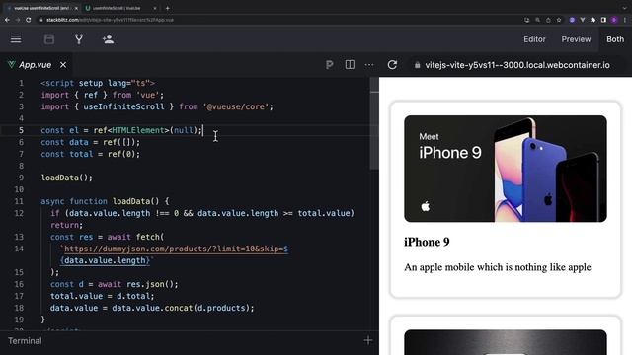
Task: Click the 'loadData();' call on line 9
Action: 67,177
